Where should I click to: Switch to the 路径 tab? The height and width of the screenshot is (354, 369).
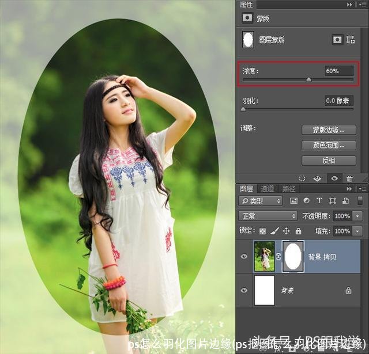tap(288, 189)
